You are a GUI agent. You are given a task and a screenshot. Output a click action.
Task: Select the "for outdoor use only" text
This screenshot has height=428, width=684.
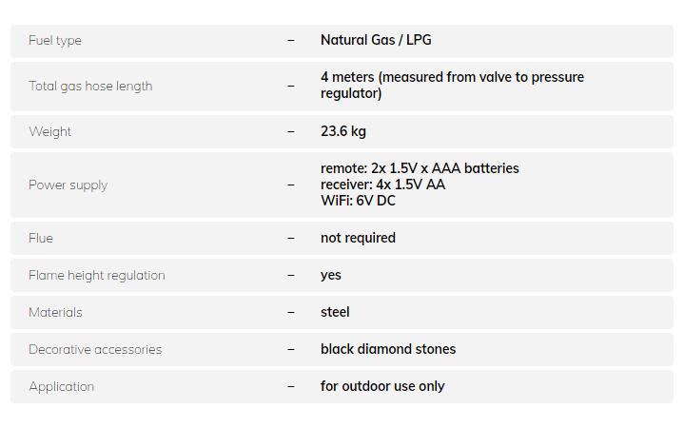click(x=382, y=386)
